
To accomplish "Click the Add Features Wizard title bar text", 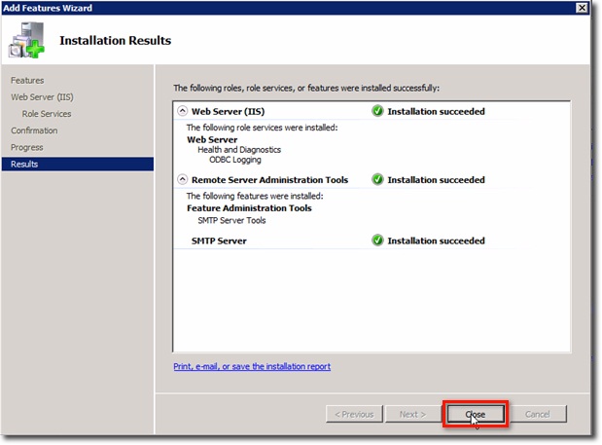I will [48, 8].
